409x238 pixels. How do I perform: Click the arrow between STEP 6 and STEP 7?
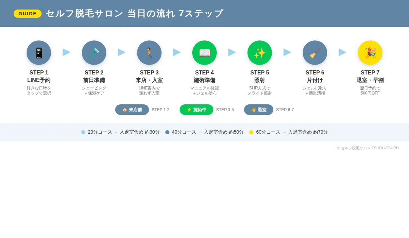tap(343, 52)
